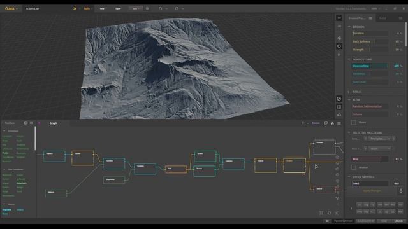The height and width of the screenshot is (229, 408).
Task: Collapse the DOWNCUTTING section
Action: pos(349,59)
